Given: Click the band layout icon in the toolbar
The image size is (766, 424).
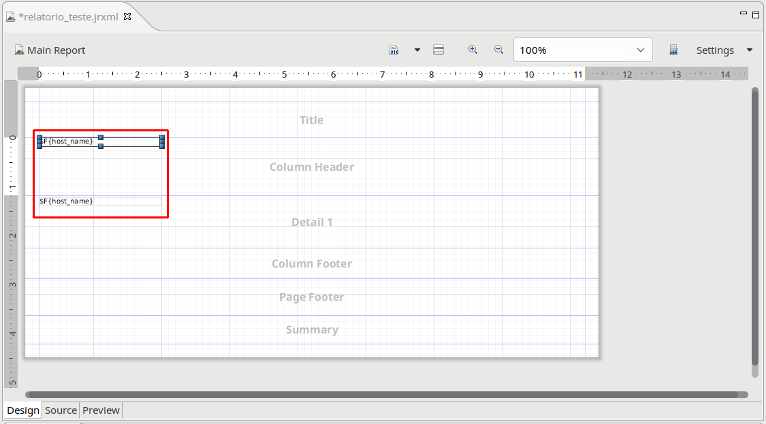Looking at the screenshot, I should pyautogui.click(x=439, y=50).
